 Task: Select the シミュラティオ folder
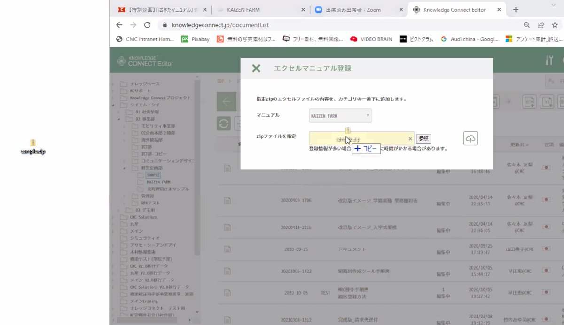click(145, 238)
